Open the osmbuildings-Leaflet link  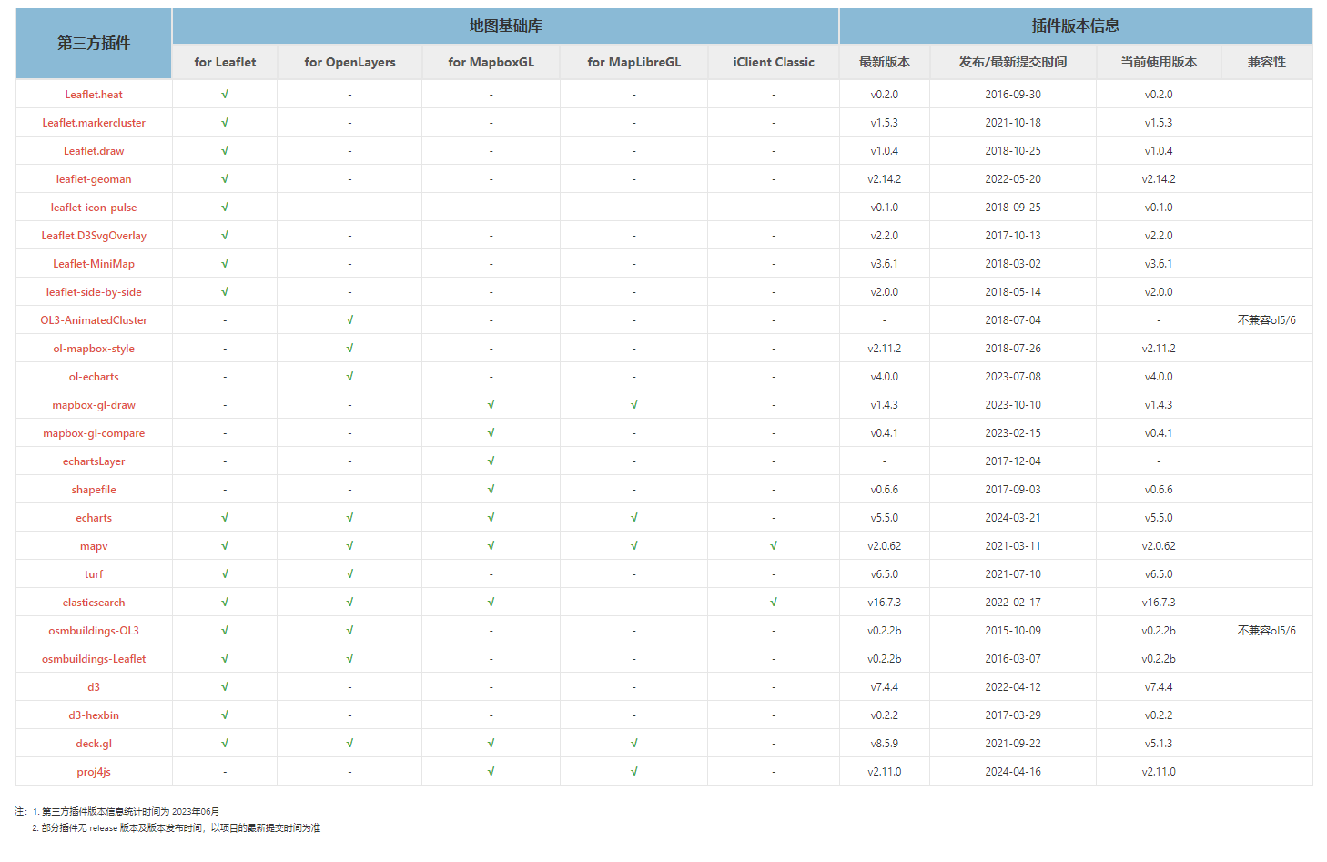tap(94, 659)
